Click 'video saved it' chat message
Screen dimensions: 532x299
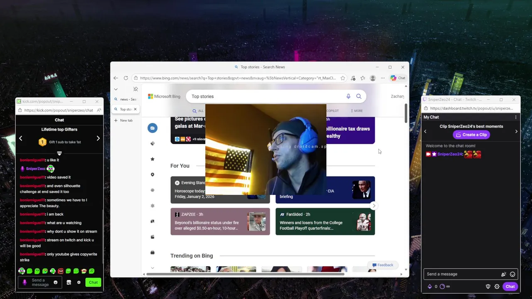click(x=59, y=177)
